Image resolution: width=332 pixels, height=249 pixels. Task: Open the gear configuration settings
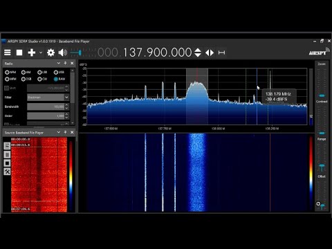[50, 53]
